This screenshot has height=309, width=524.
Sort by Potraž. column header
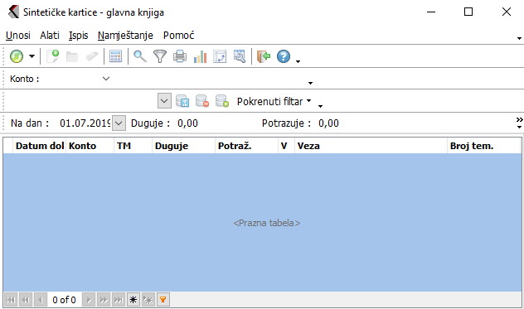246,146
